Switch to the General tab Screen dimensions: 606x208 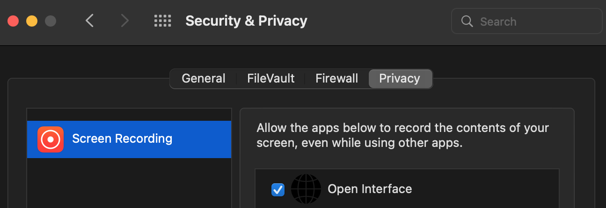click(204, 78)
